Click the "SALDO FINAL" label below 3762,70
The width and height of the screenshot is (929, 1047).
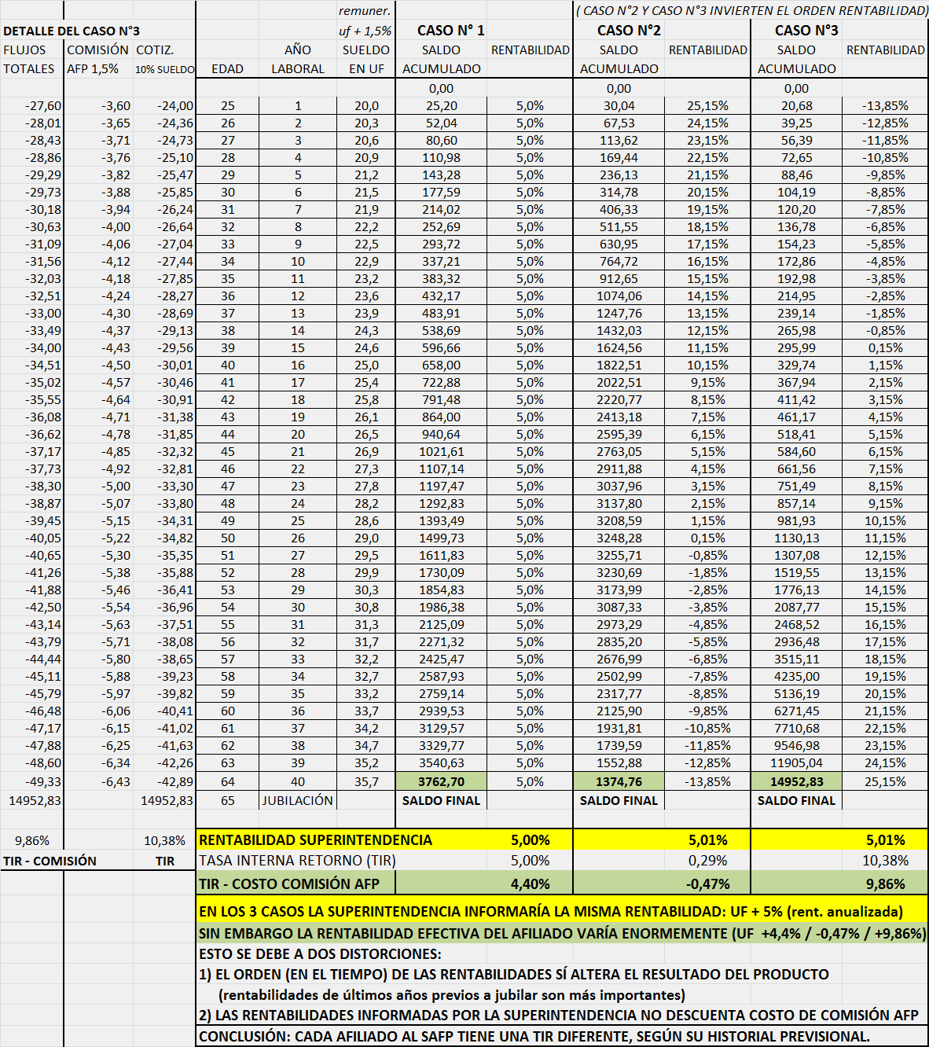coord(441,800)
